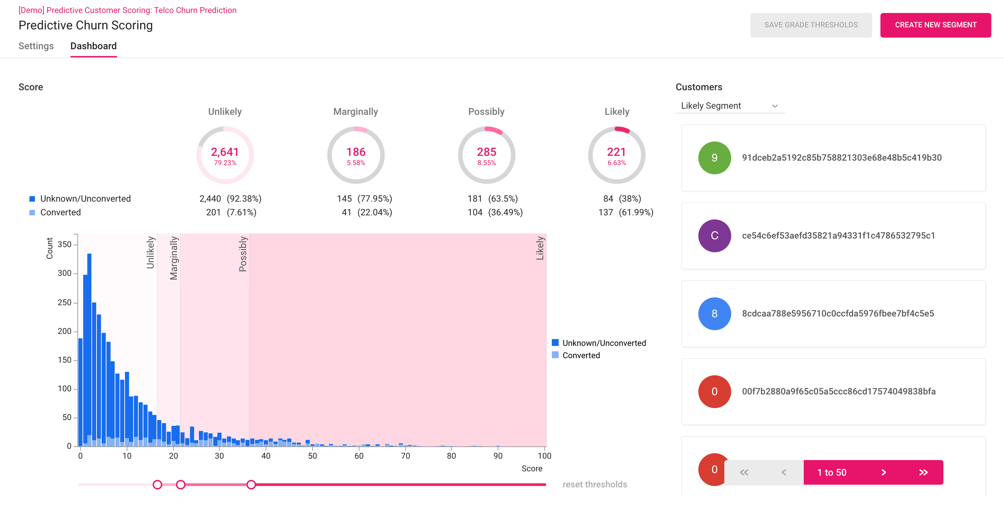Screen dimensions: 1004x512
Task: Select the green avatar for customer 91dceb2a
Action: click(714, 158)
